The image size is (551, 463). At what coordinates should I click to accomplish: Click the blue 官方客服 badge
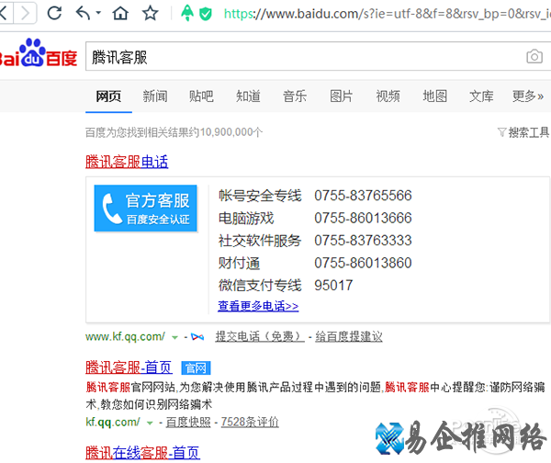click(x=145, y=209)
